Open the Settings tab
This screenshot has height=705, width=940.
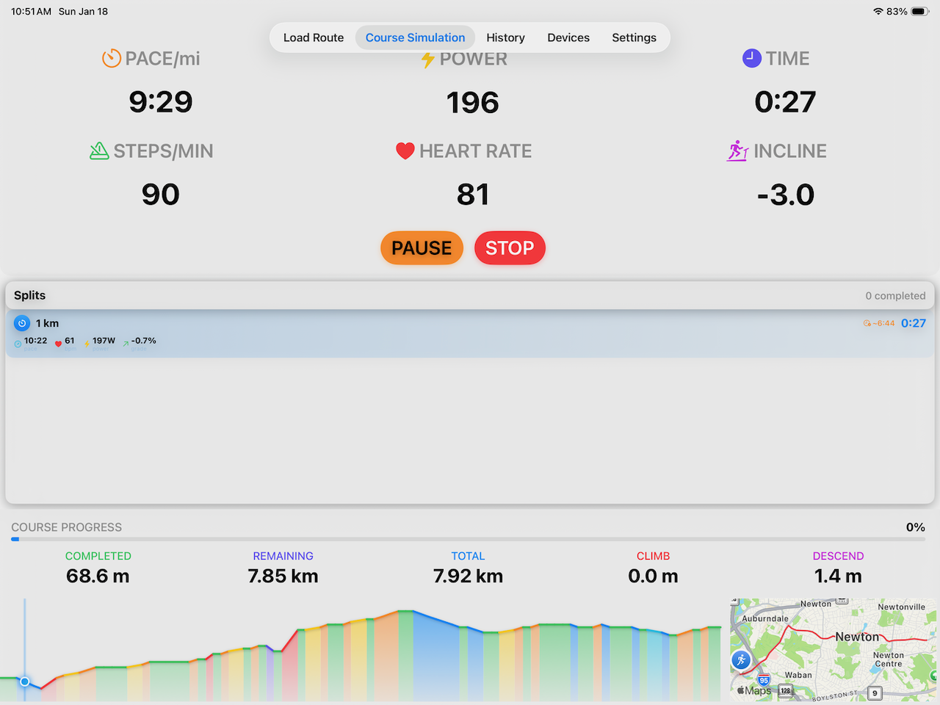634,37
